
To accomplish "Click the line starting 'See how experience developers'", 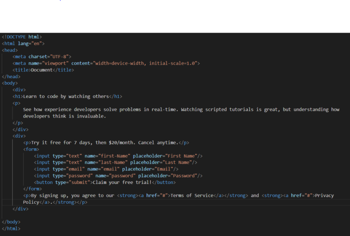I will click(181, 110).
